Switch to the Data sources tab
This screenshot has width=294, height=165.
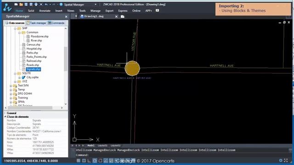click(15, 23)
